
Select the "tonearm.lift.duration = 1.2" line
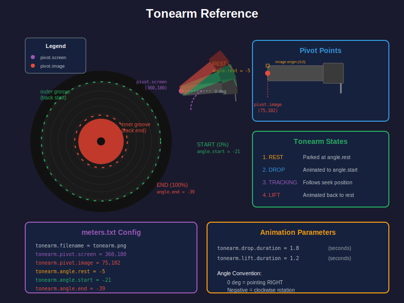pos(258,258)
